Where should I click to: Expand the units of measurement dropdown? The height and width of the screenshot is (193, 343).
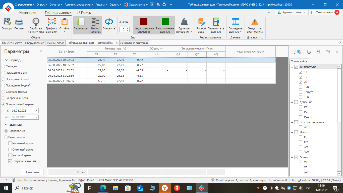pyautogui.click(x=184, y=25)
